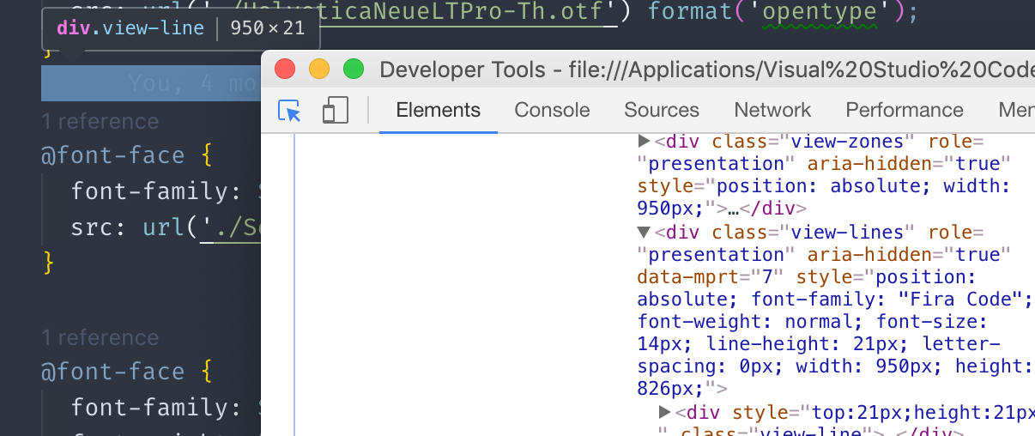The width and height of the screenshot is (1035, 436).
Task: Click the first '1 reference' code lens
Action: (100, 121)
